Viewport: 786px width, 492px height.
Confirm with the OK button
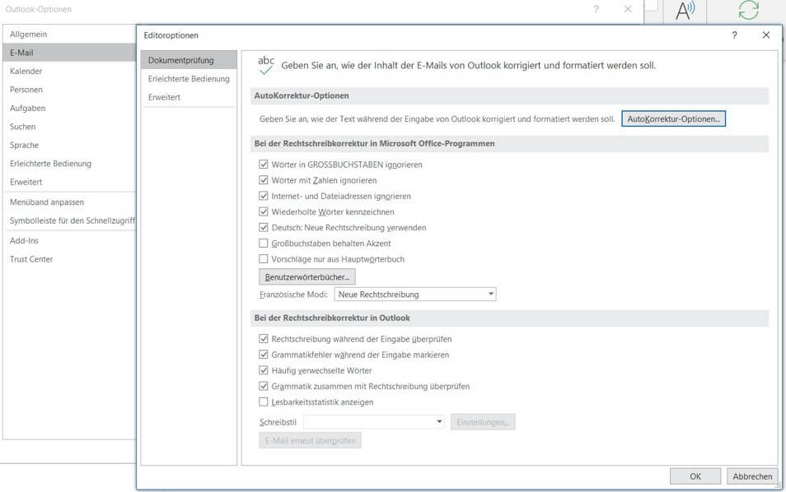click(695, 476)
